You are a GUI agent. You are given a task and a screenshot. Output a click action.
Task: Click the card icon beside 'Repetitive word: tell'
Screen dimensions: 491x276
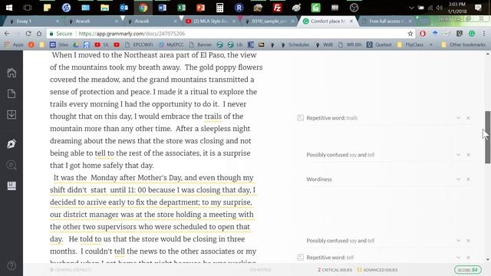coord(300,258)
